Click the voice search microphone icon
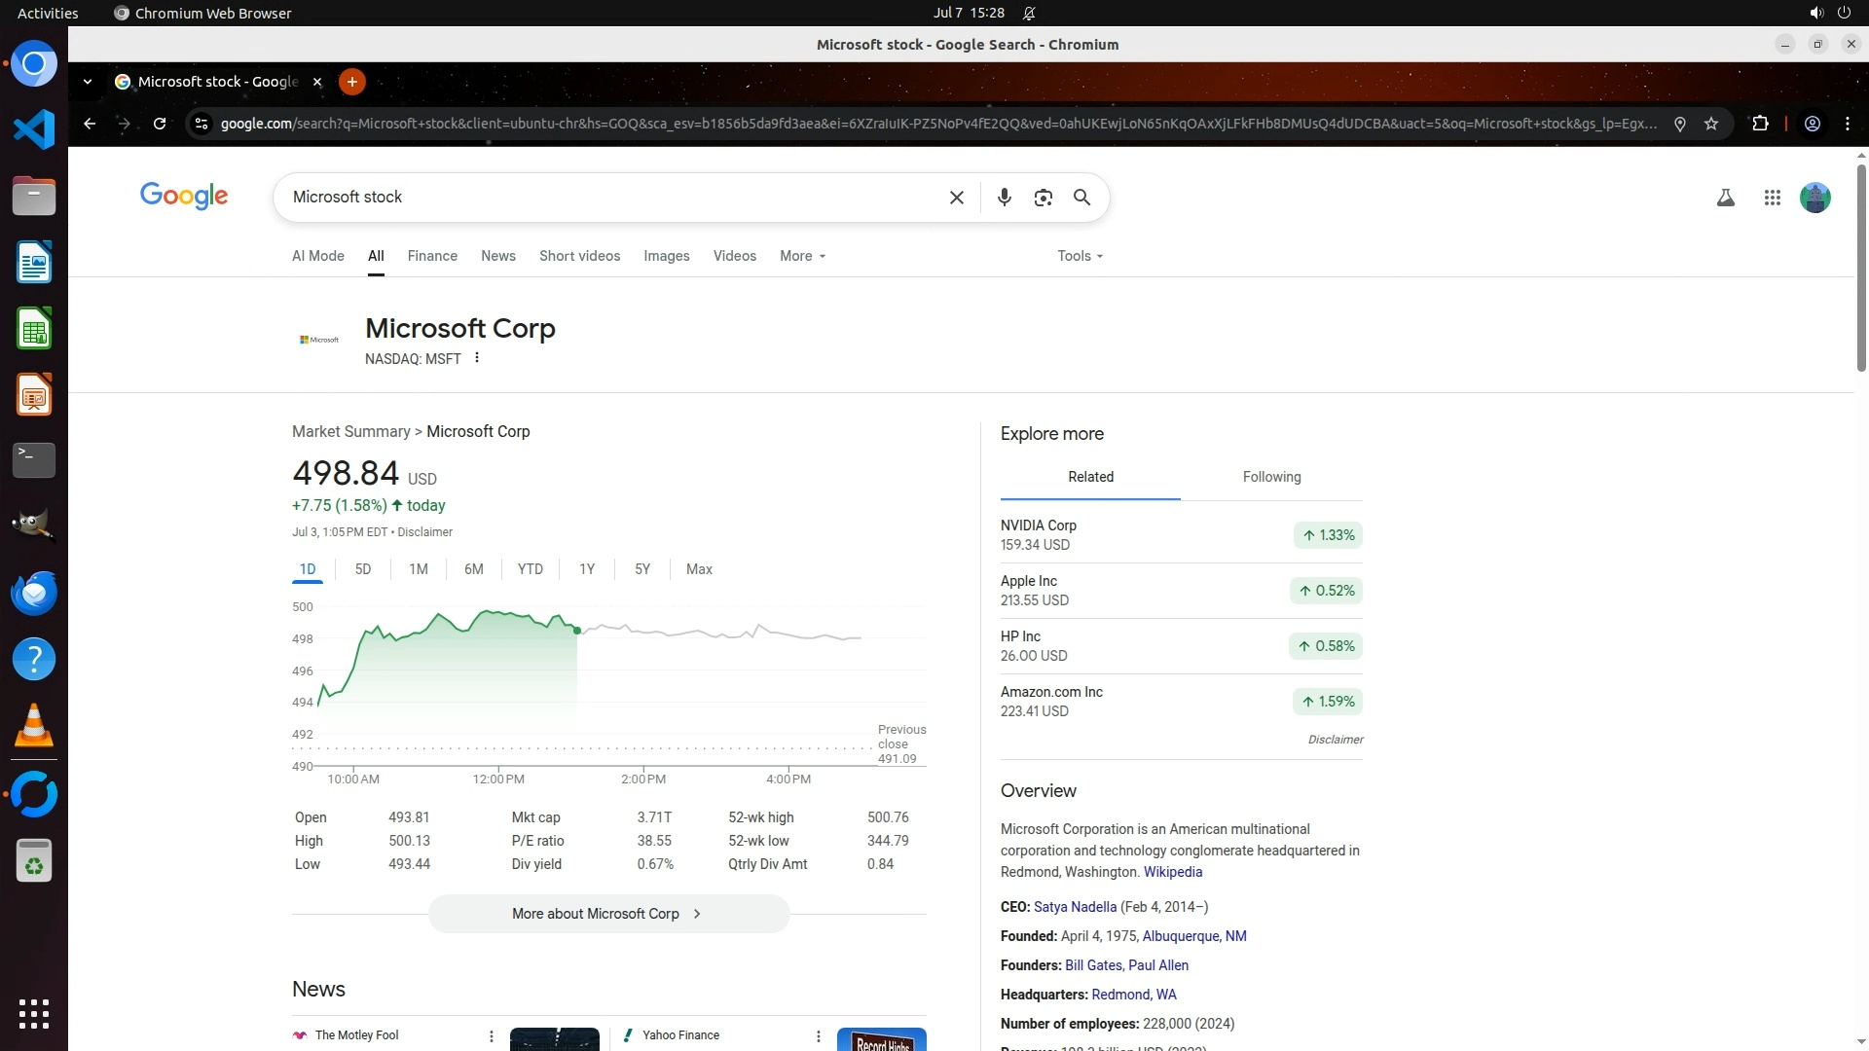 click(x=1004, y=198)
